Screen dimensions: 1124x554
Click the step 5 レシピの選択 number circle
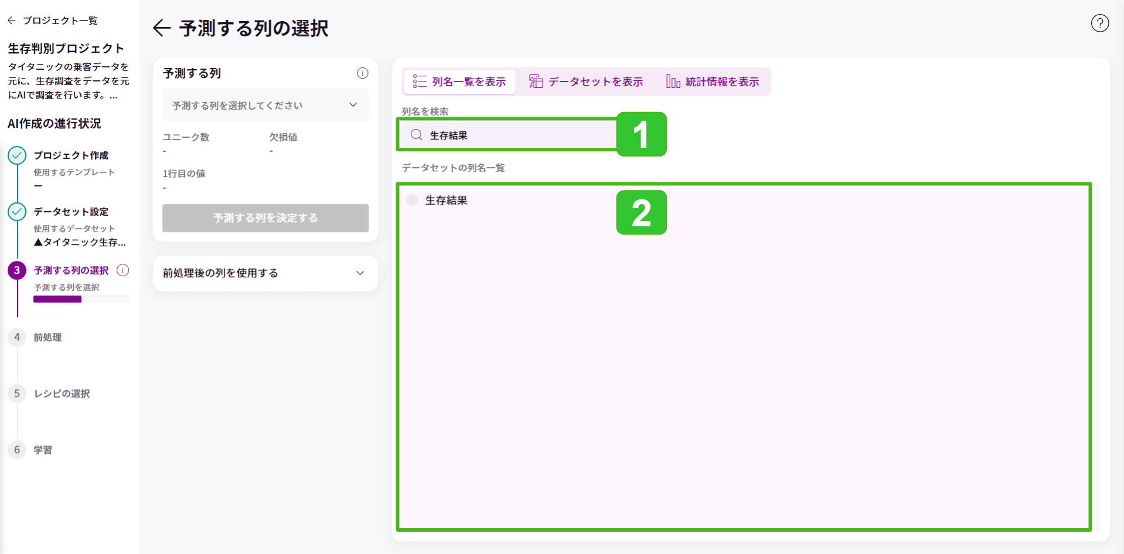pos(17,393)
